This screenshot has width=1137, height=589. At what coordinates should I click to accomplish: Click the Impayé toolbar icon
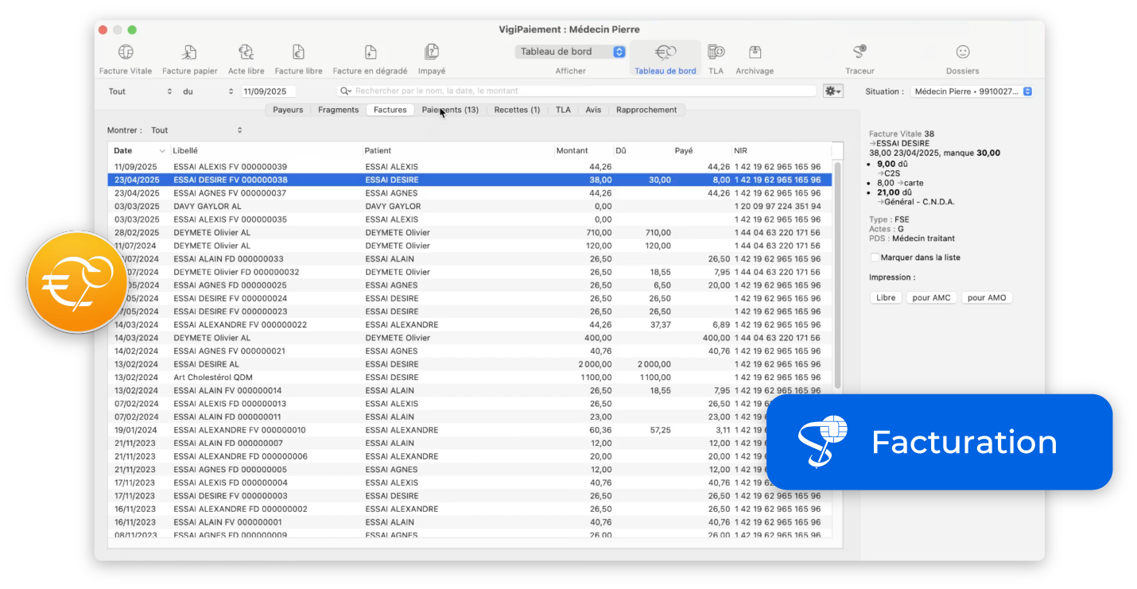(x=432, y=53)
